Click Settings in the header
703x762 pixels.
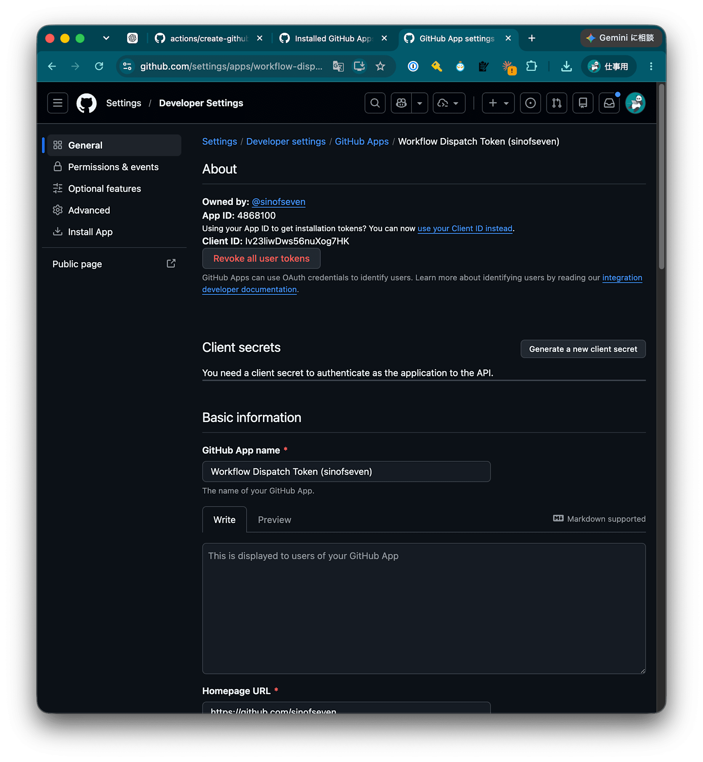123,103
